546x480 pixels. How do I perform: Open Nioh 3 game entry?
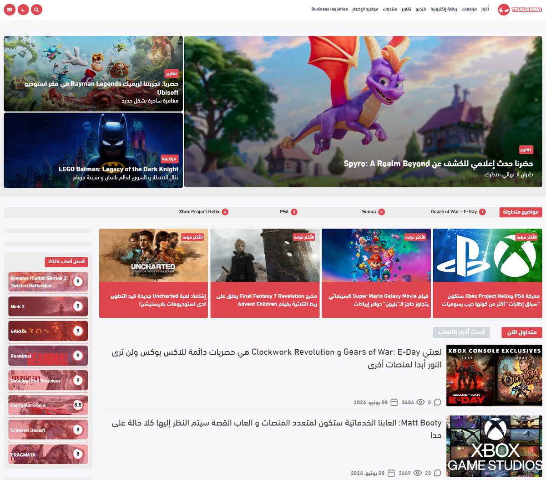coord(48,306)
